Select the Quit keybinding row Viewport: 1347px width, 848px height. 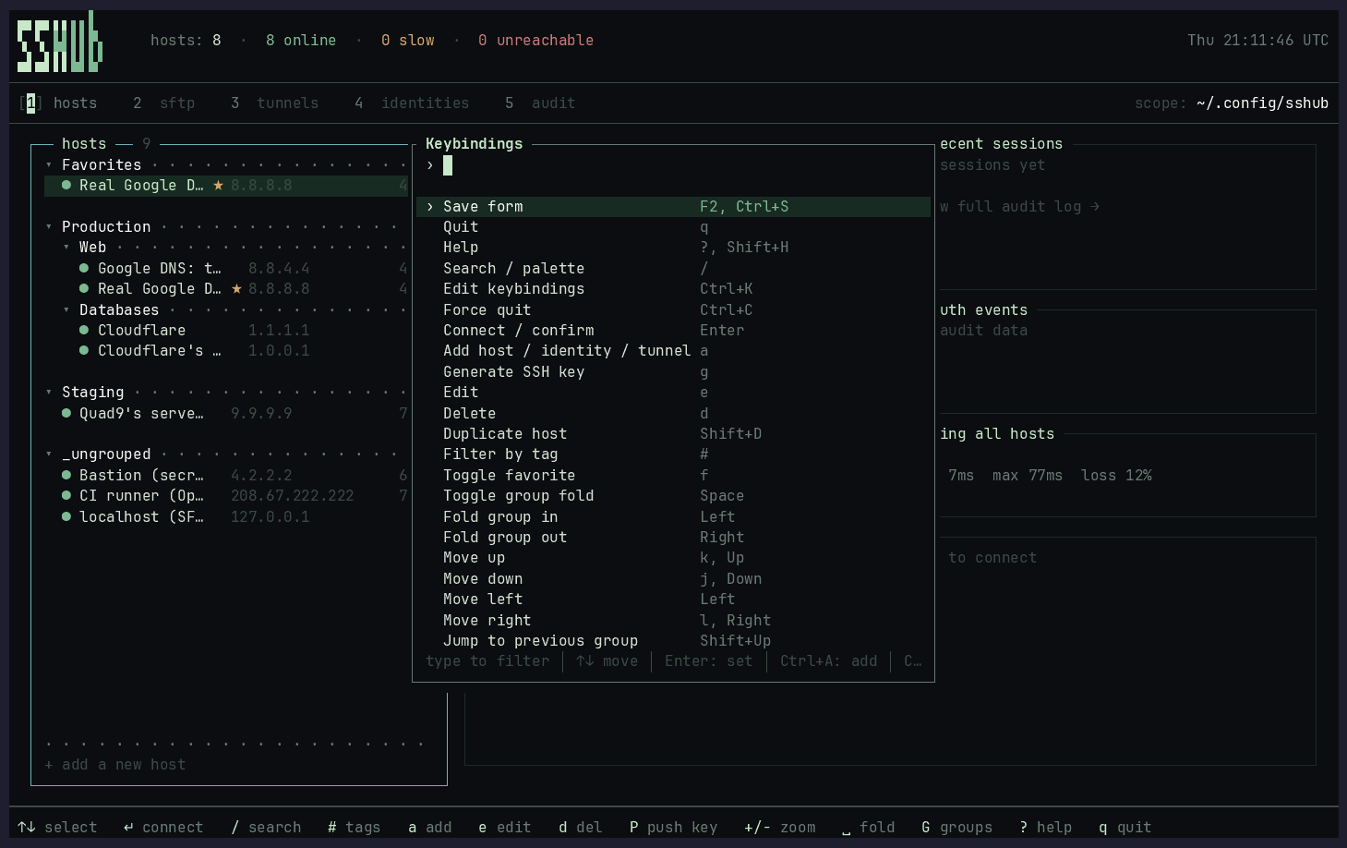pyautogui.click(x=674, y=227)
